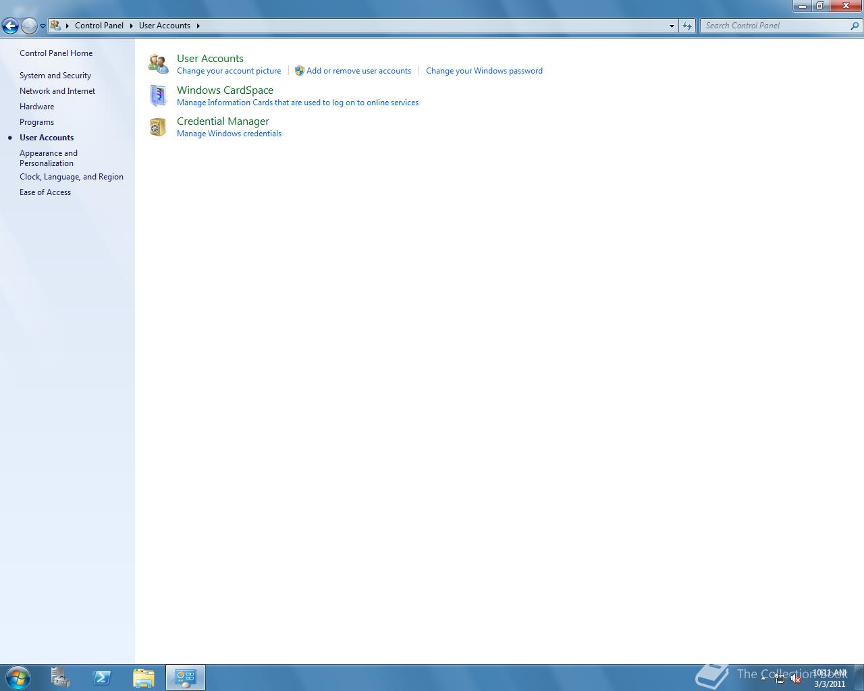Expand the root arrow before Control Panel breadcrumb
Screen dimensions: 864x691
(x=67, y=26)
